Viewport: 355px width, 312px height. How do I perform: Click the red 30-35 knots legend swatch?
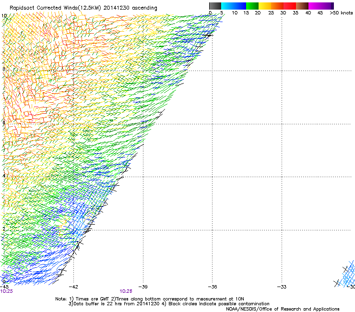(x=290, y=6)
